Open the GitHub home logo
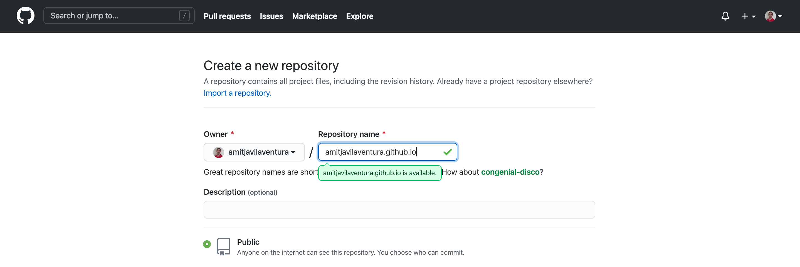The height and width of the screenshot is (267, 800). [x=26, y=16]
